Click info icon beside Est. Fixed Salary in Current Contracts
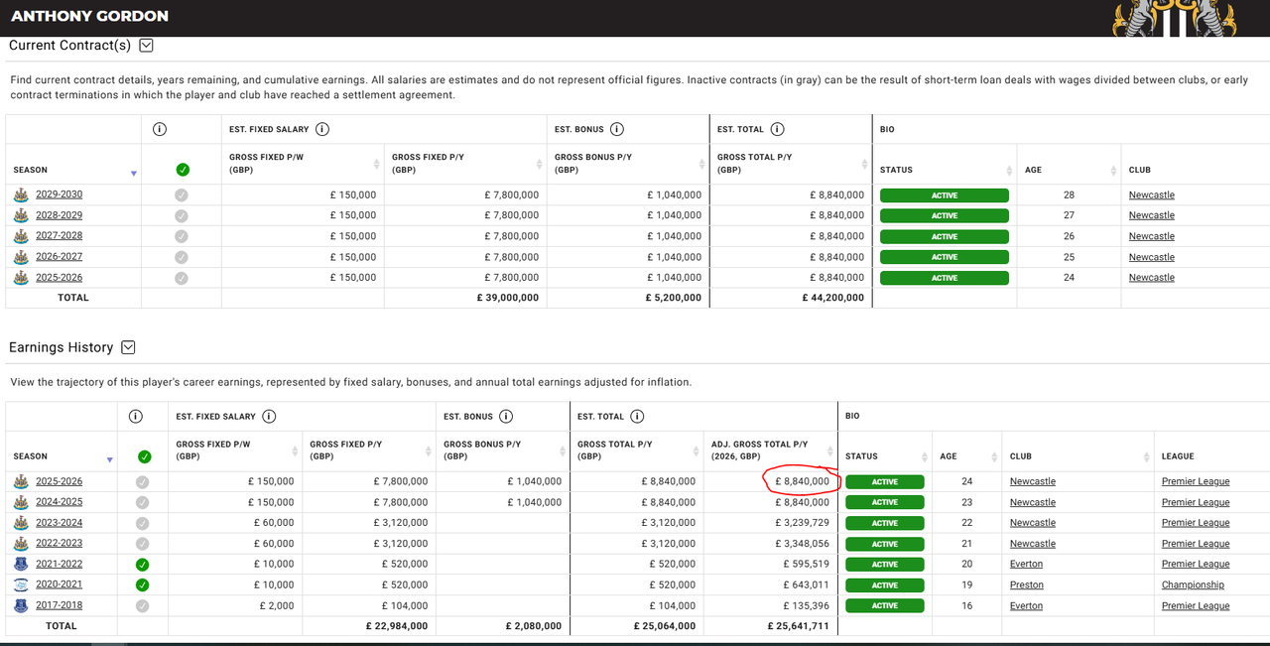Viewport: 1270px width, 646px height. click(x=322, y=129)
